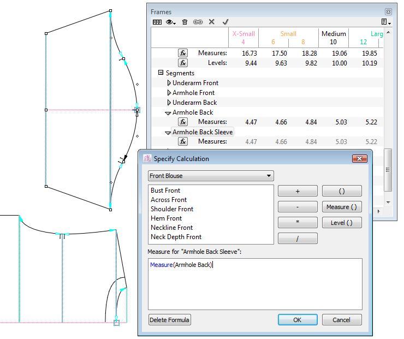Click the Delete Formula button

coord(170,320)
